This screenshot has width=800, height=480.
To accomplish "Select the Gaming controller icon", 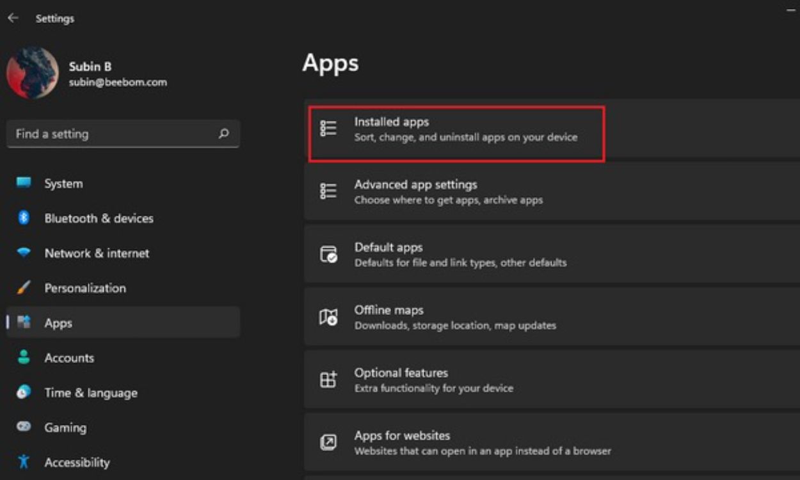I will pos(22,428).
